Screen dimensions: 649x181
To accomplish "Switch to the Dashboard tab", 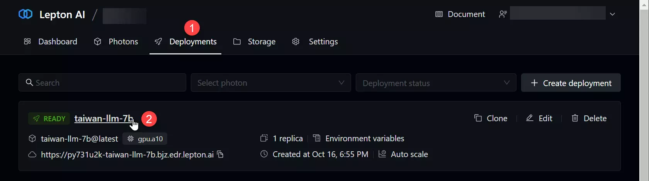I will click(51, 42).
